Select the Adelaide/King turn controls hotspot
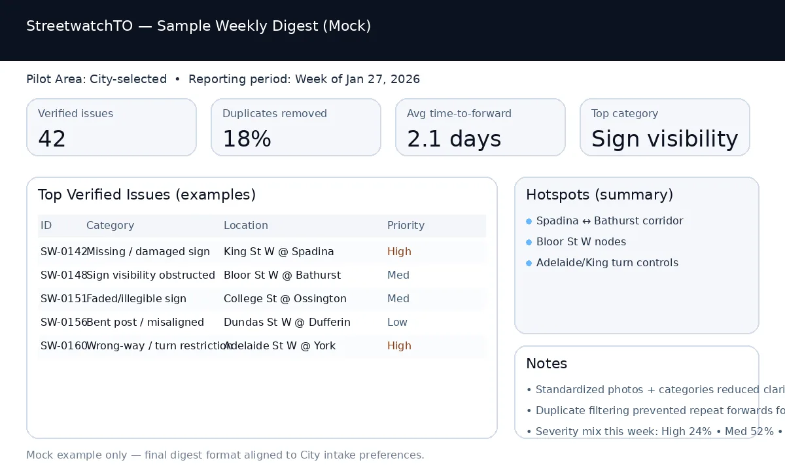This screenshot has height=471, width=785. 607,263
